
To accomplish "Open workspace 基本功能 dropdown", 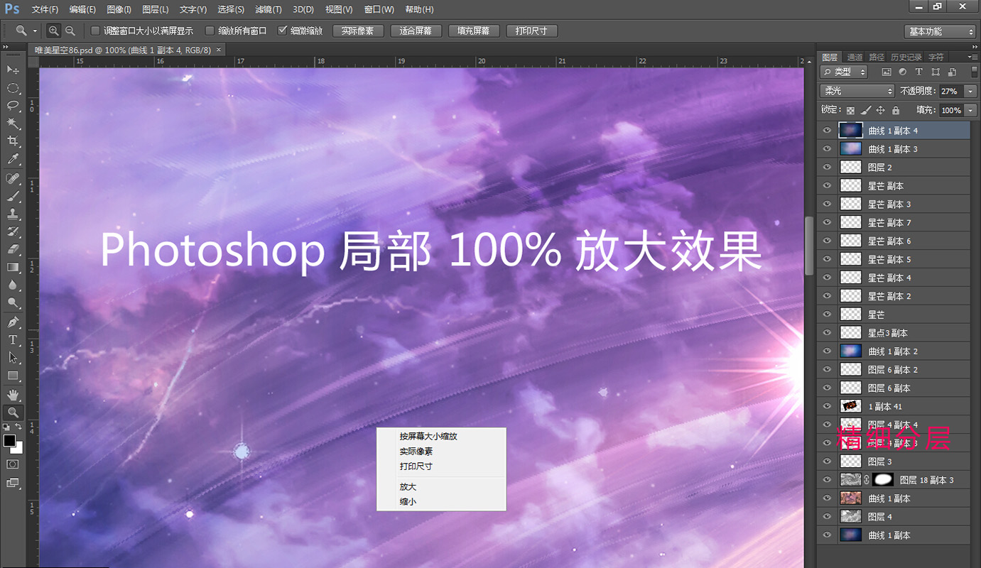I will click(x=941, y=31).
